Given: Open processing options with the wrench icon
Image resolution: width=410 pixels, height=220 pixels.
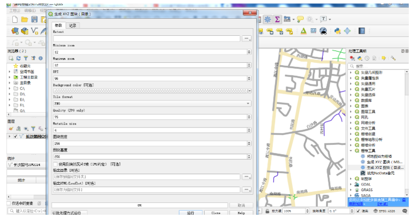Looking at the screenshot, I should click(393, 58).
